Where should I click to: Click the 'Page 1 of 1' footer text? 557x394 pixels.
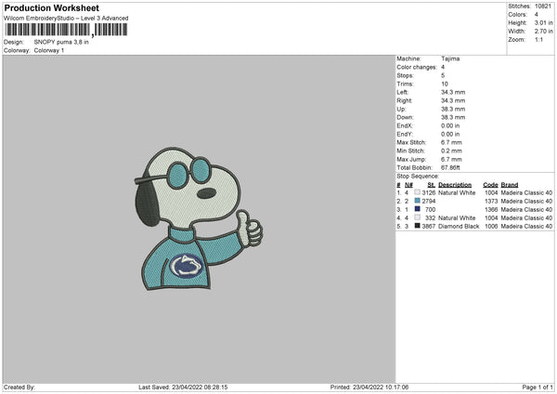coord(538,387)
